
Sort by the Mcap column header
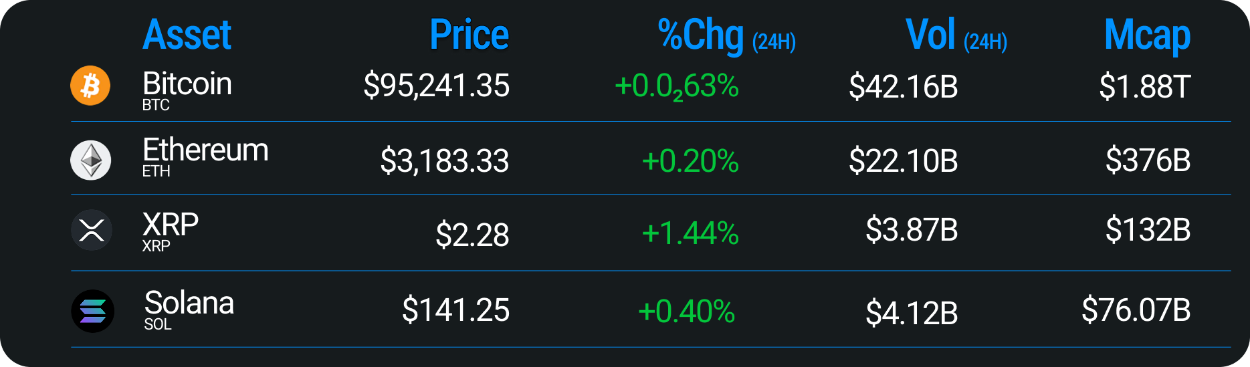click(1147, 36)
